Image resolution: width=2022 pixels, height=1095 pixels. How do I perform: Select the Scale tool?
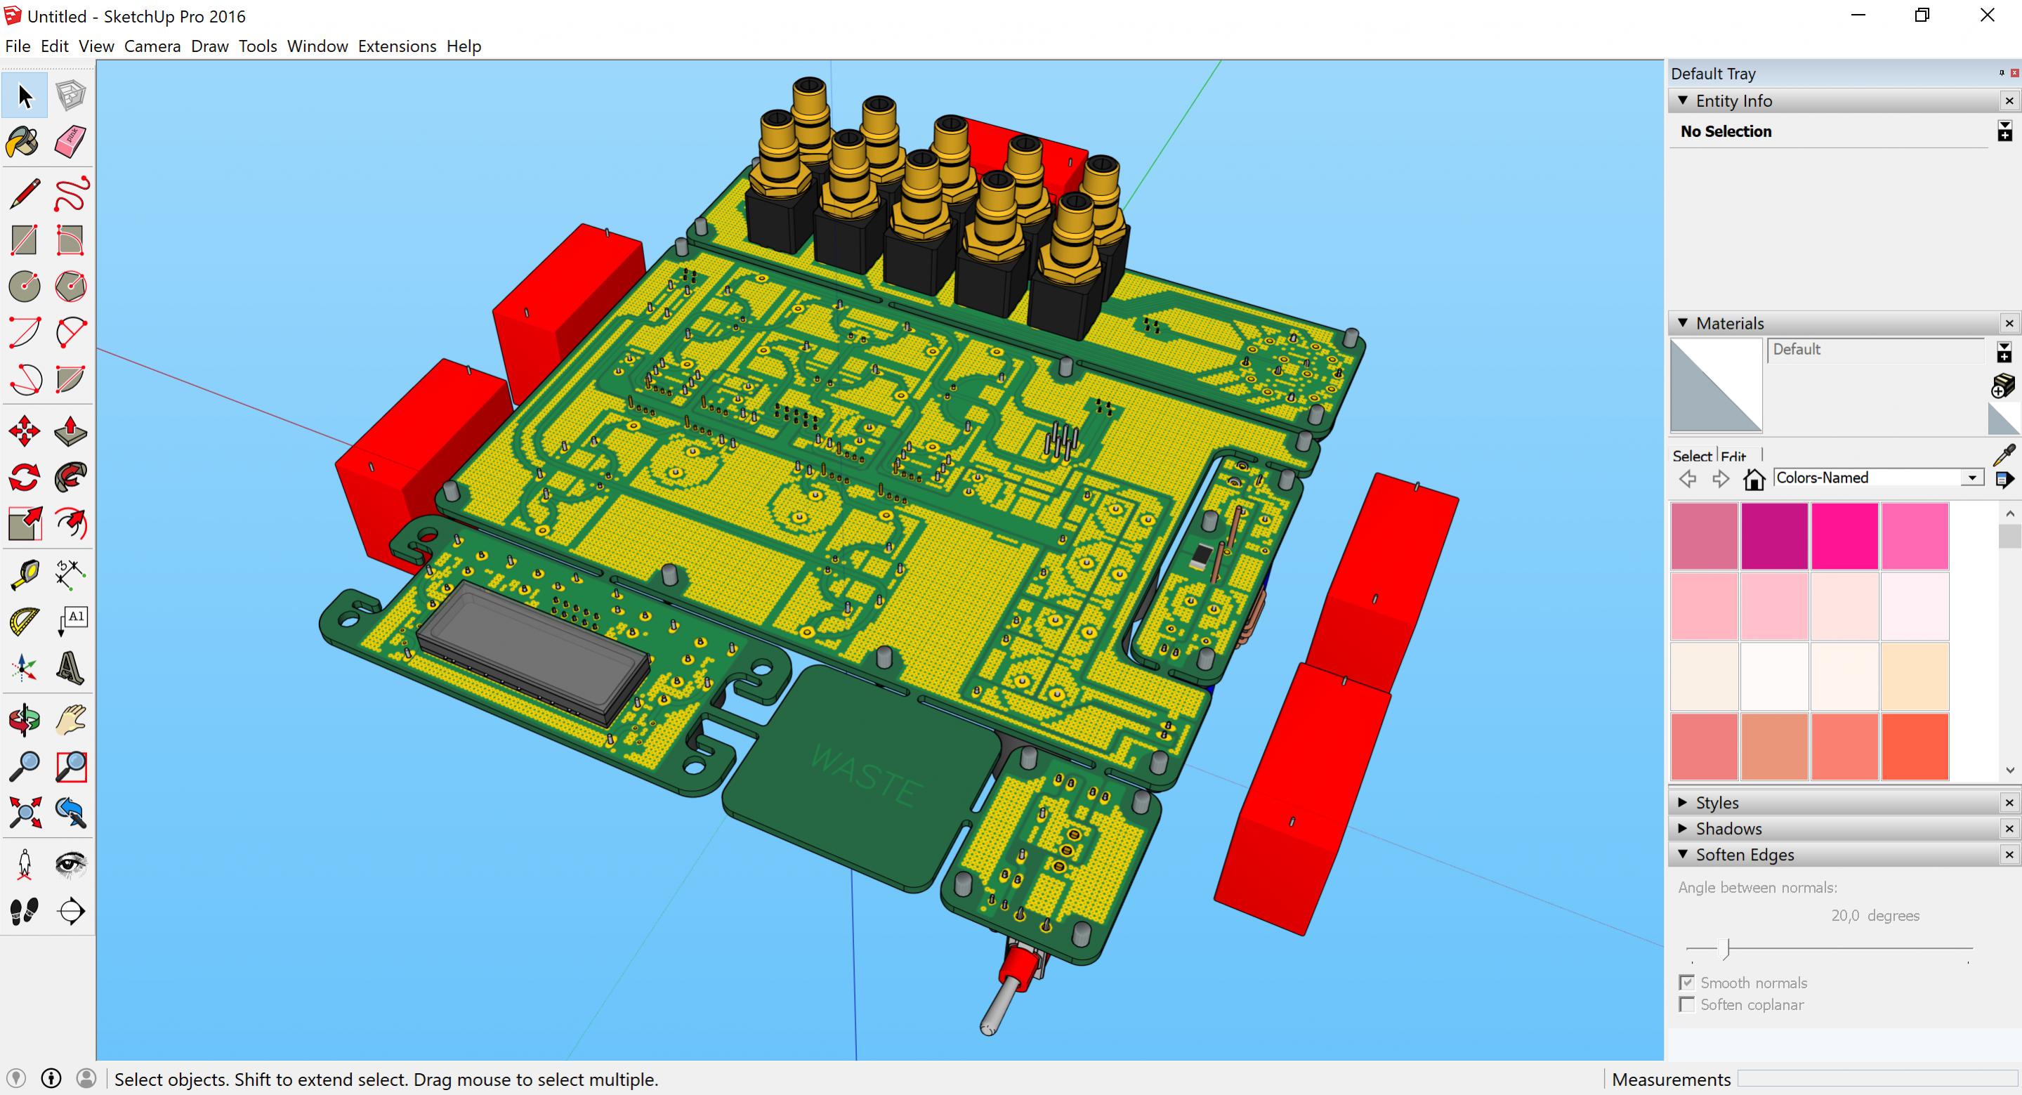(x=25, y=523)
